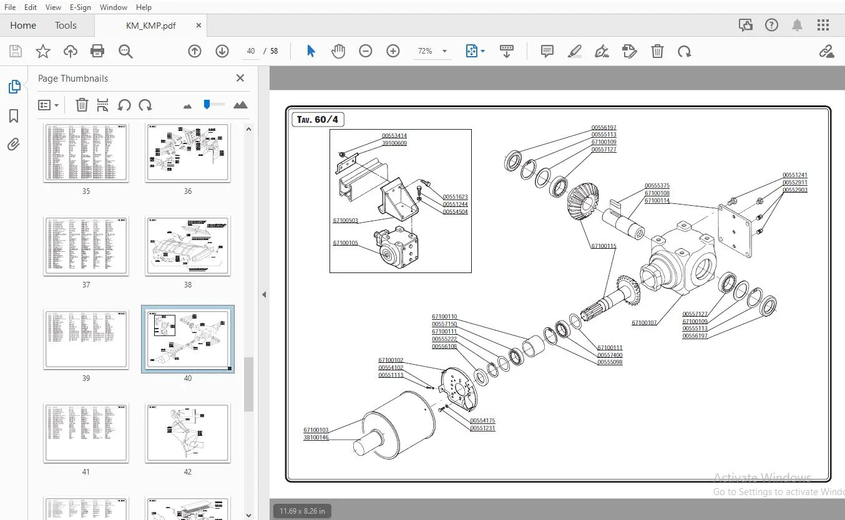Image resolution: width=845 pixels, height=520 pixels.
Task: Close the Page Thumbnails panel
Action: click(240, 78)
